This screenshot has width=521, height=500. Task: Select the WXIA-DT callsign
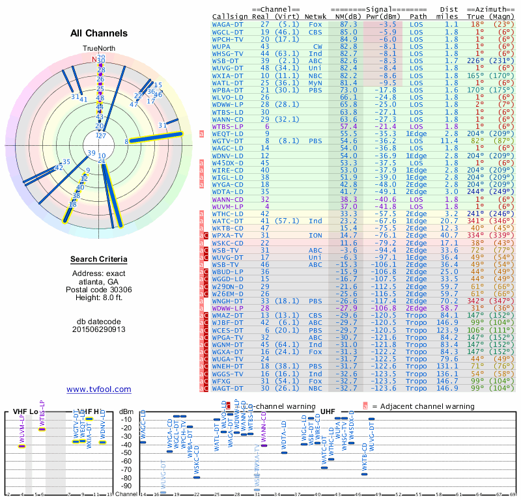click(227, 76)
